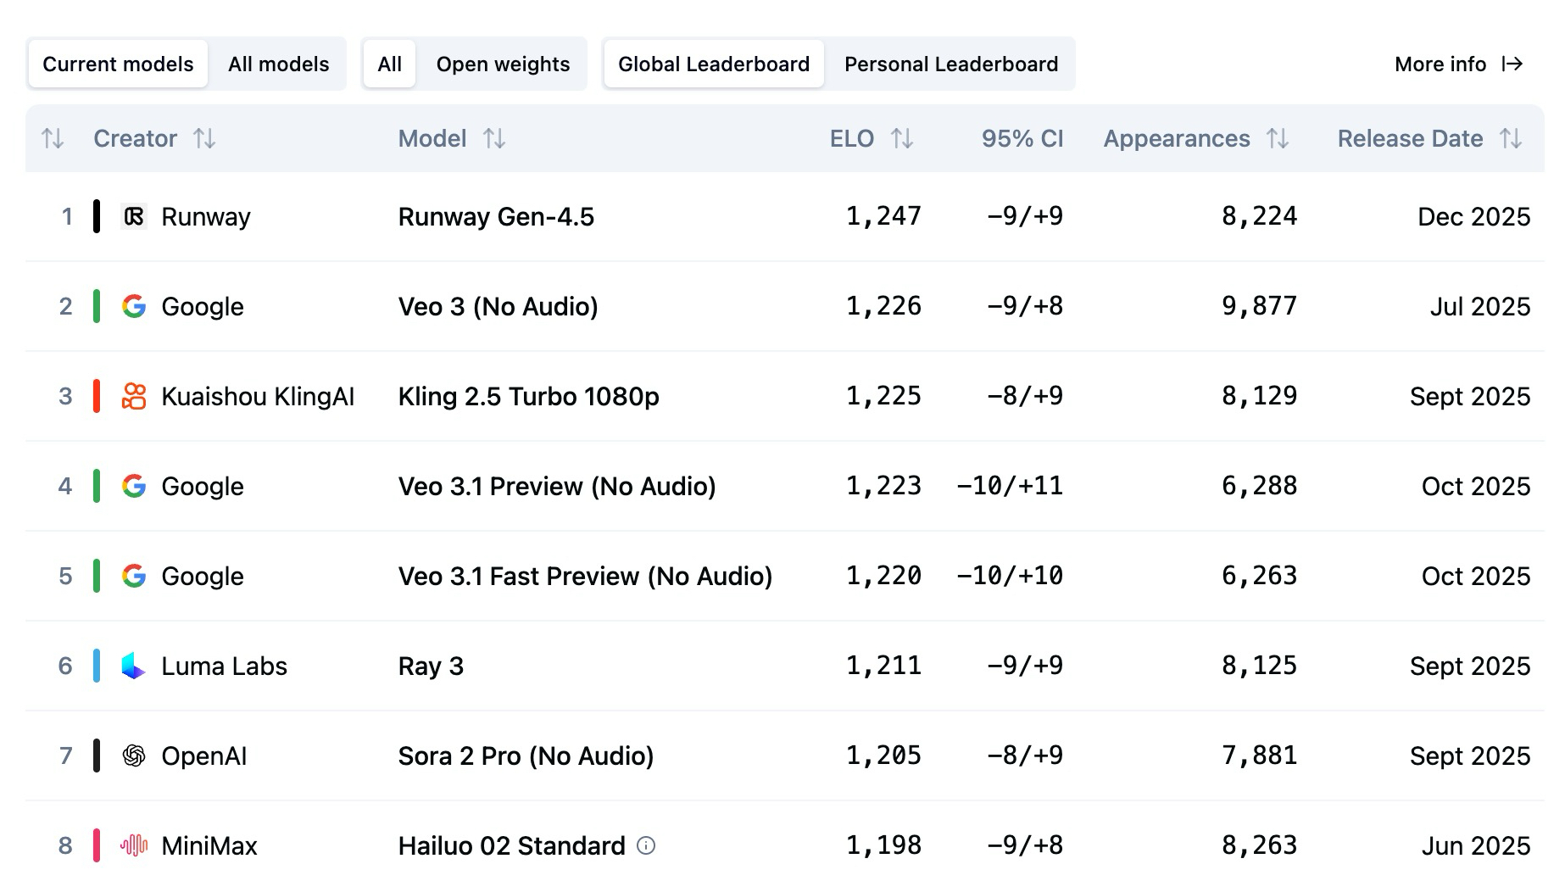Click the Google logo in the Veo 3 (No Audio) row
This screenshot has width=1565, height=881.
[x=134, y=306]
